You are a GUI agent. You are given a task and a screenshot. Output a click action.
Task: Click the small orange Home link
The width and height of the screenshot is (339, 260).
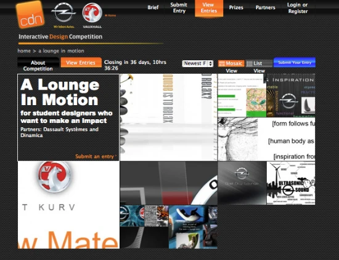pyautogui.click(x=110, y=15)
